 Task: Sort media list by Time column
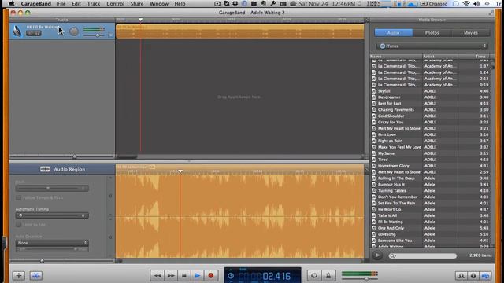click(x=475, y=56)
